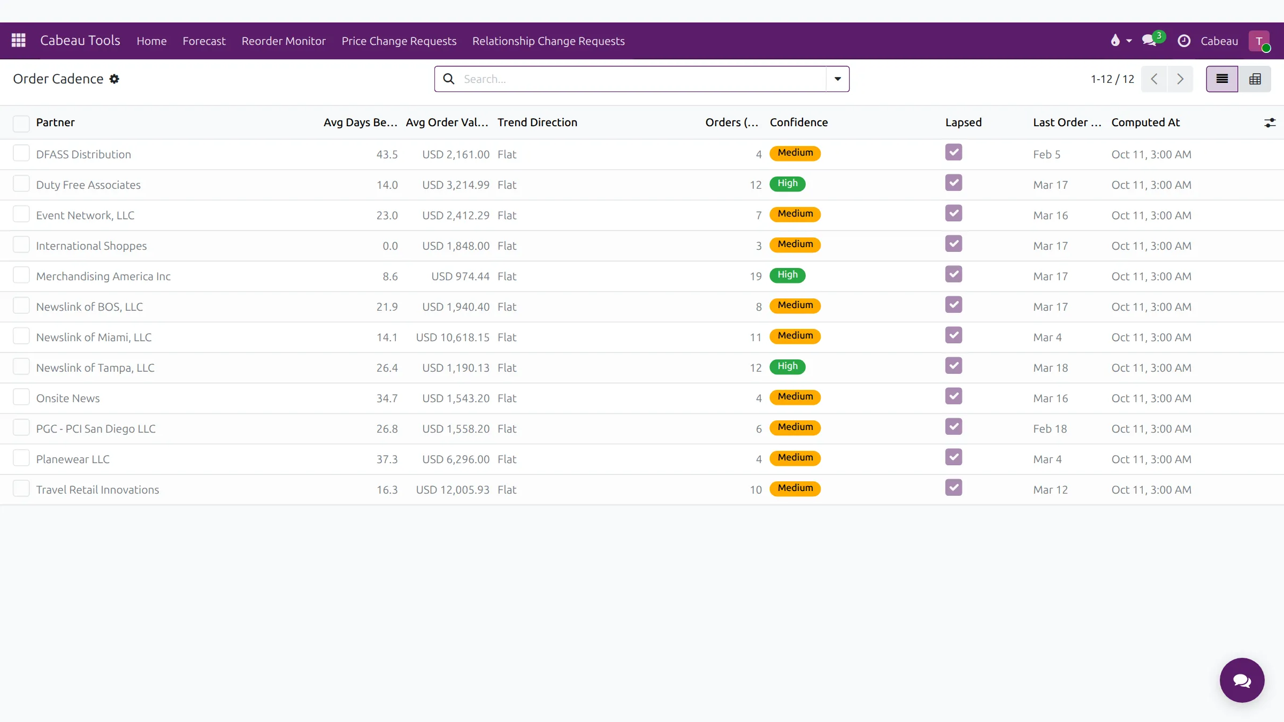
Task: Click the High badge for Newslink of Tampa
Action: tap(788, 366)
